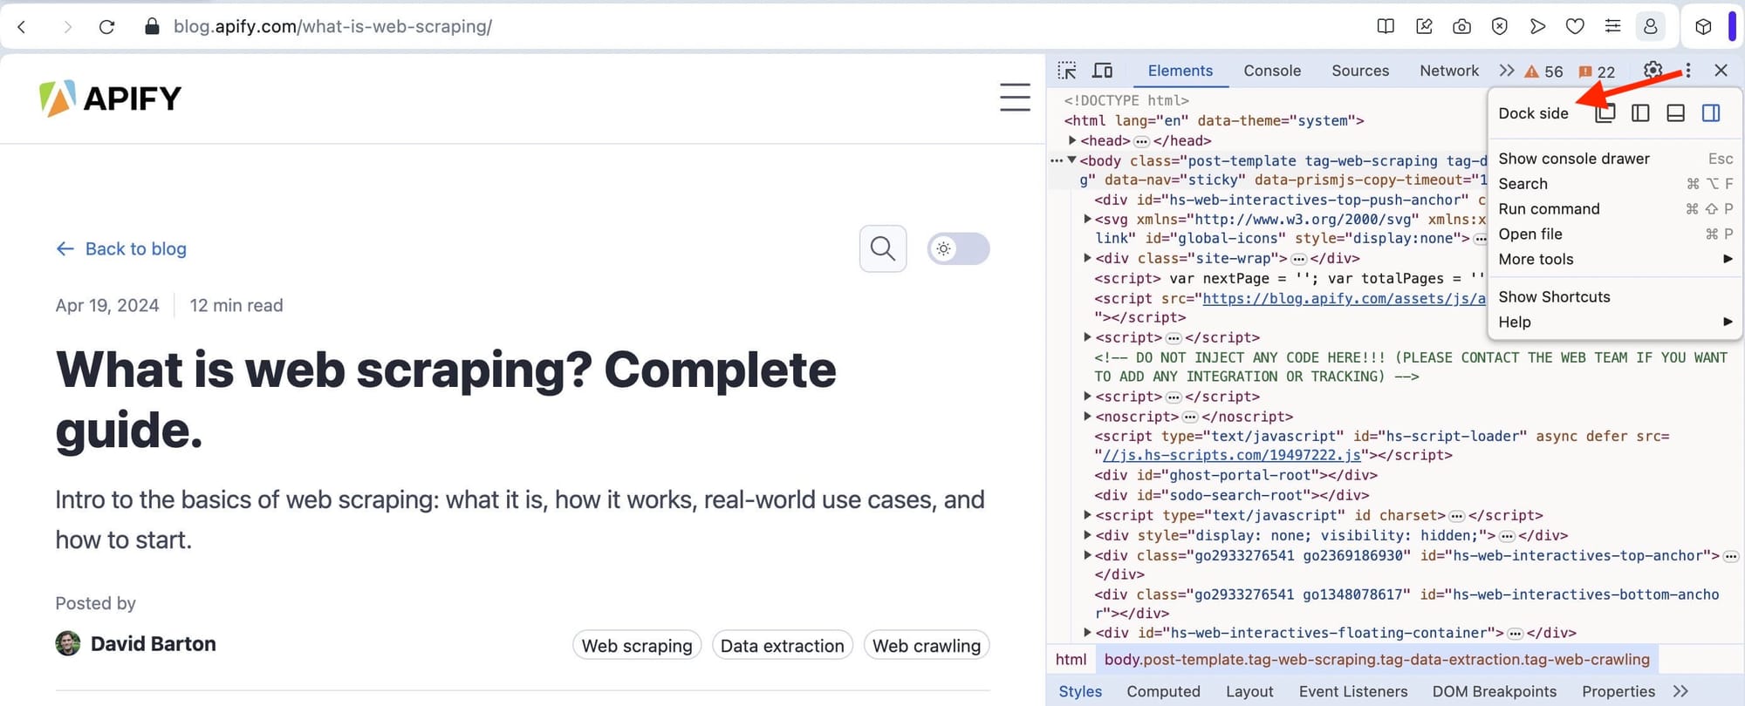Open the DOM Breakpoints tab
Screen dimensions: 1745x706
tap(1494, 691)
